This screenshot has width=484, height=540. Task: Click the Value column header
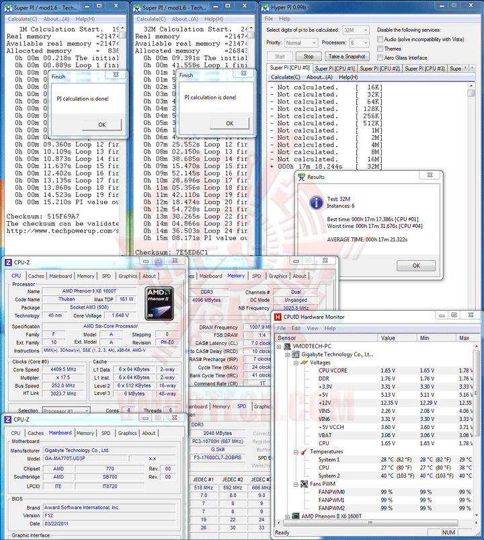pos(397,338)
